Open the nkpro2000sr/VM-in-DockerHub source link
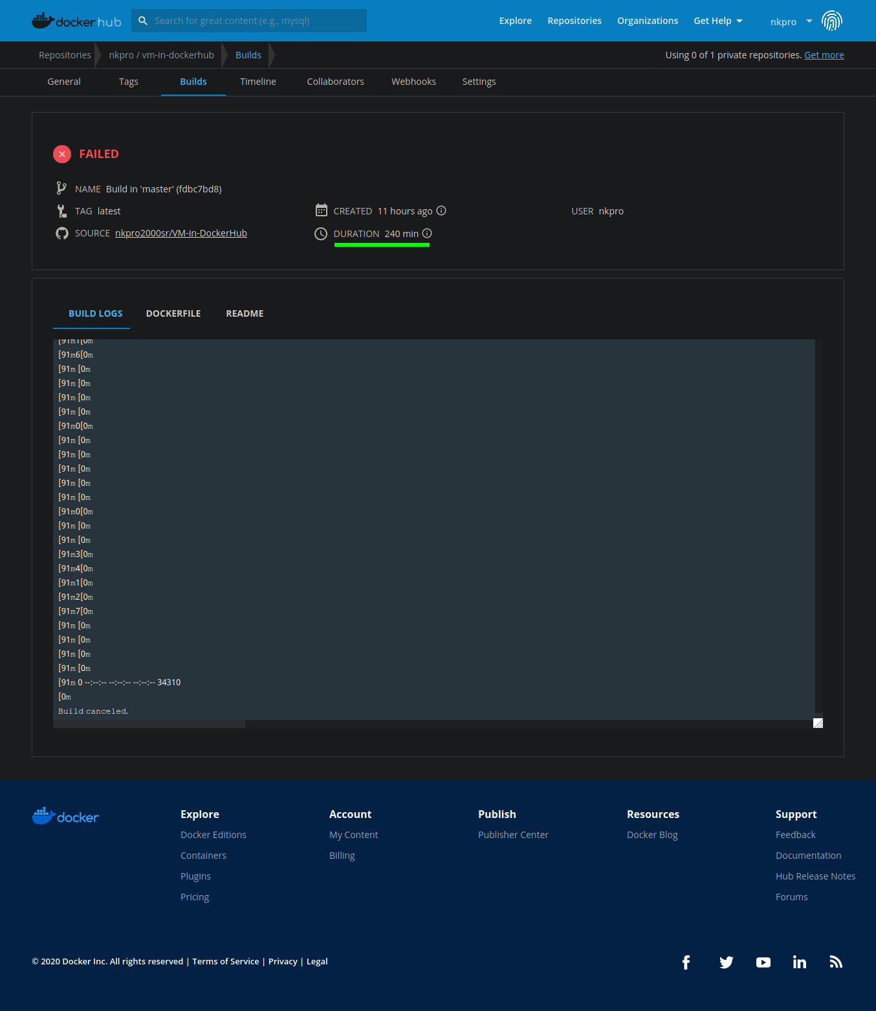The image size is (876, 1011). pyautogui.click(x=181, y=233)
